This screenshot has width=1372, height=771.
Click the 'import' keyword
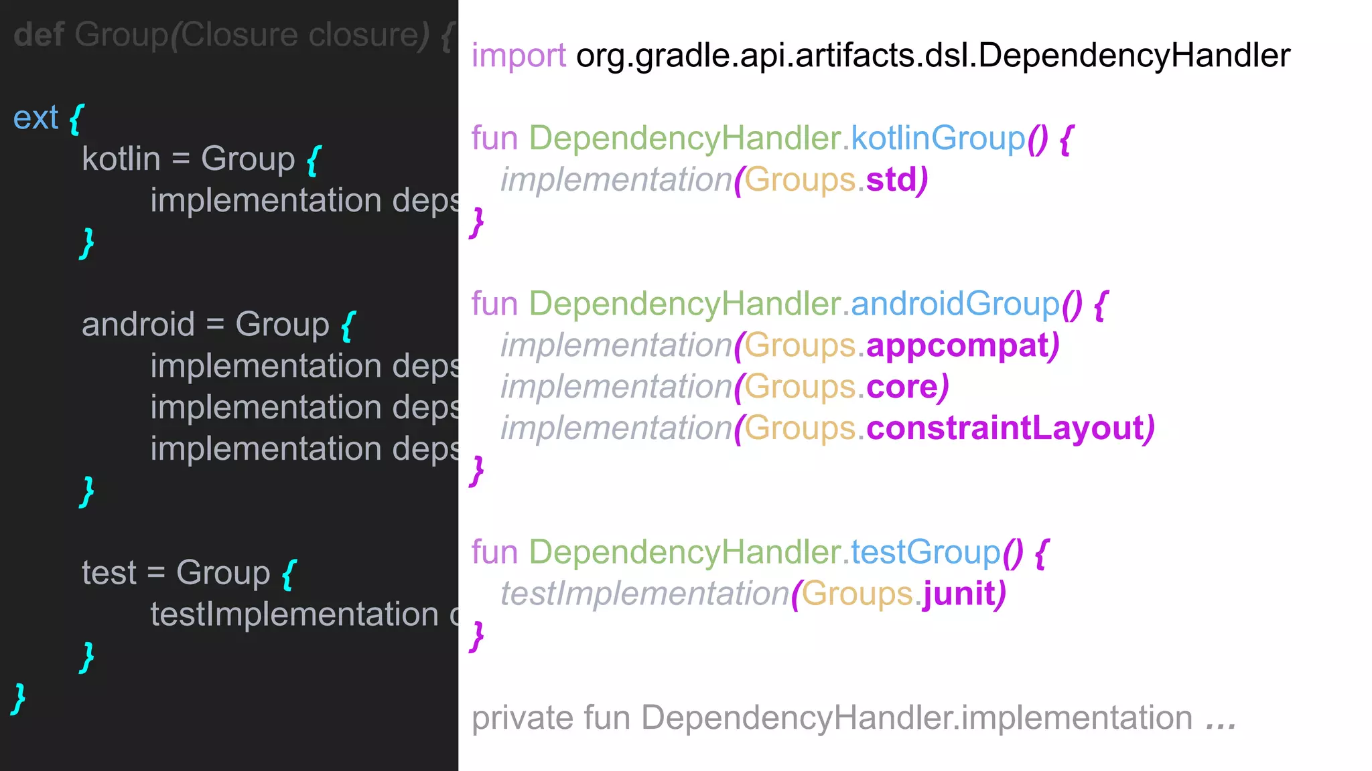click(x=519, y=56)
